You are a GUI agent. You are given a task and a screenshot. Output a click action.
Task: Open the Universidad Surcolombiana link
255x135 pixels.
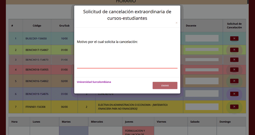94,82
